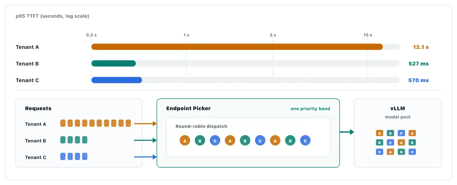Click the first orange A circle in dispatch
This screenshot has height=185, width=457.
pos(185,140)
